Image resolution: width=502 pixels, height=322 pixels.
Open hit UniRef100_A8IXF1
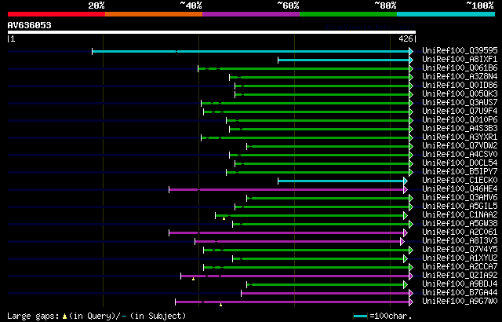(460, 59)
